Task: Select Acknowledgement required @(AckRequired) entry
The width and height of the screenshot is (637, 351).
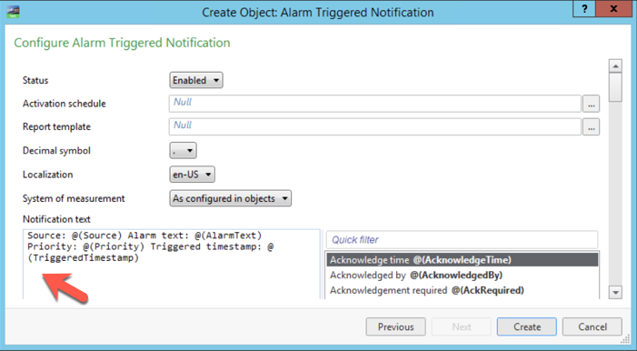Action: tap(463, 290)
